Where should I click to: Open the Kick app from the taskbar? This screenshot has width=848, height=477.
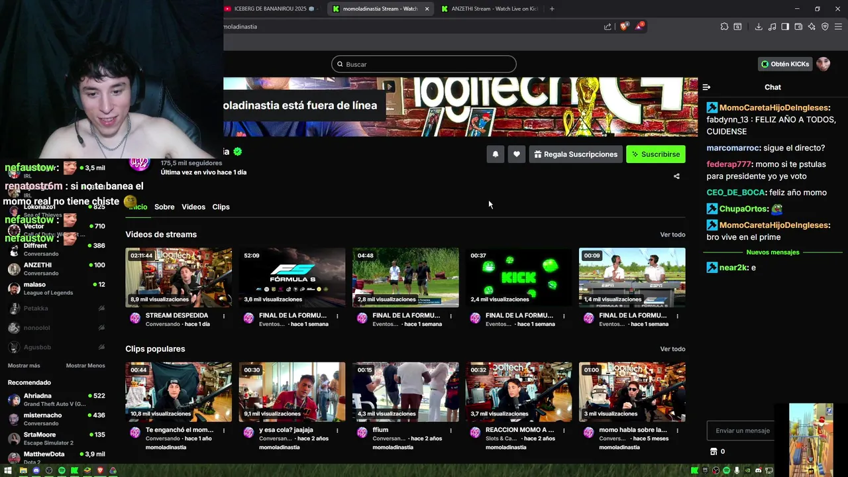(x=75, y=470)
